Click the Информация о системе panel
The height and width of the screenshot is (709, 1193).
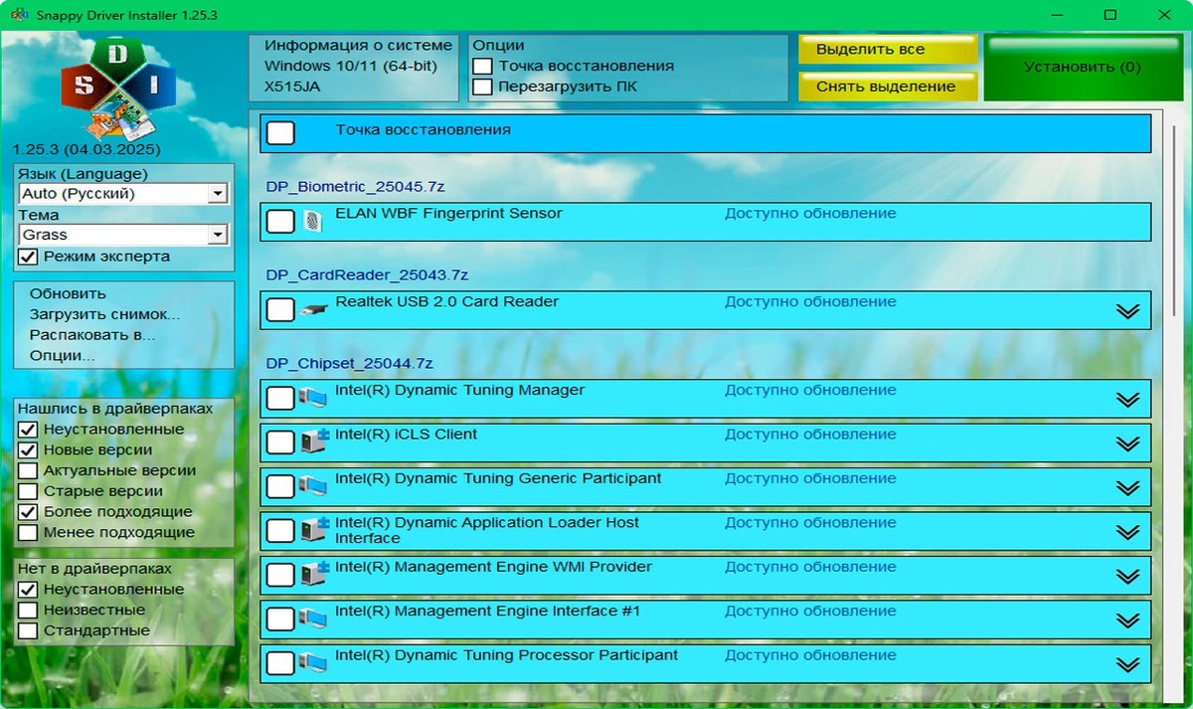354,68
